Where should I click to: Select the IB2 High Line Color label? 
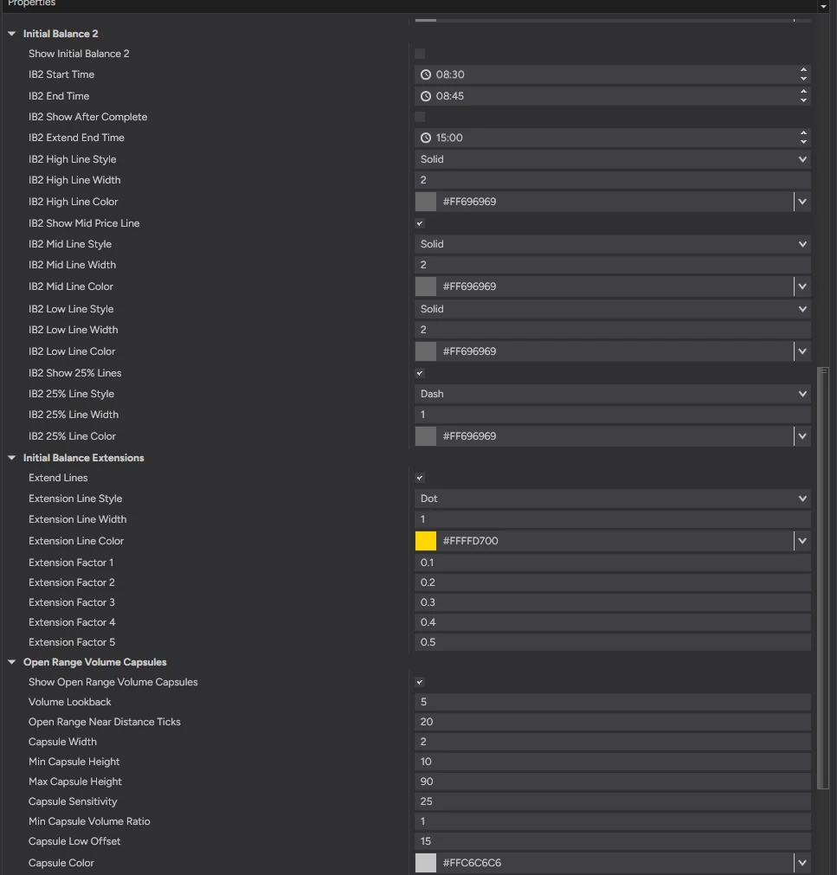[x=73, y=202]
